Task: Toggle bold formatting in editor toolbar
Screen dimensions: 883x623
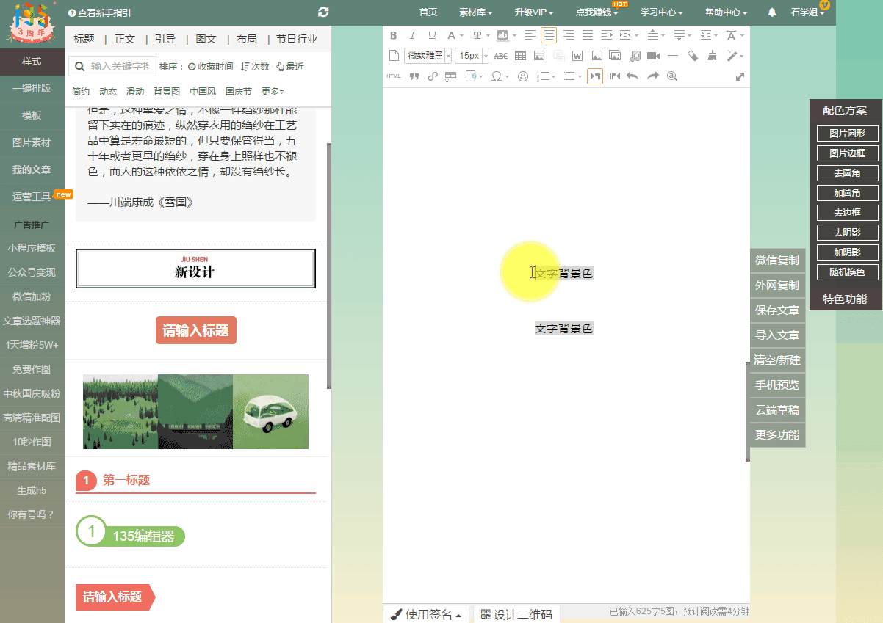Action: pyautogui.click(x=393, y=35)
